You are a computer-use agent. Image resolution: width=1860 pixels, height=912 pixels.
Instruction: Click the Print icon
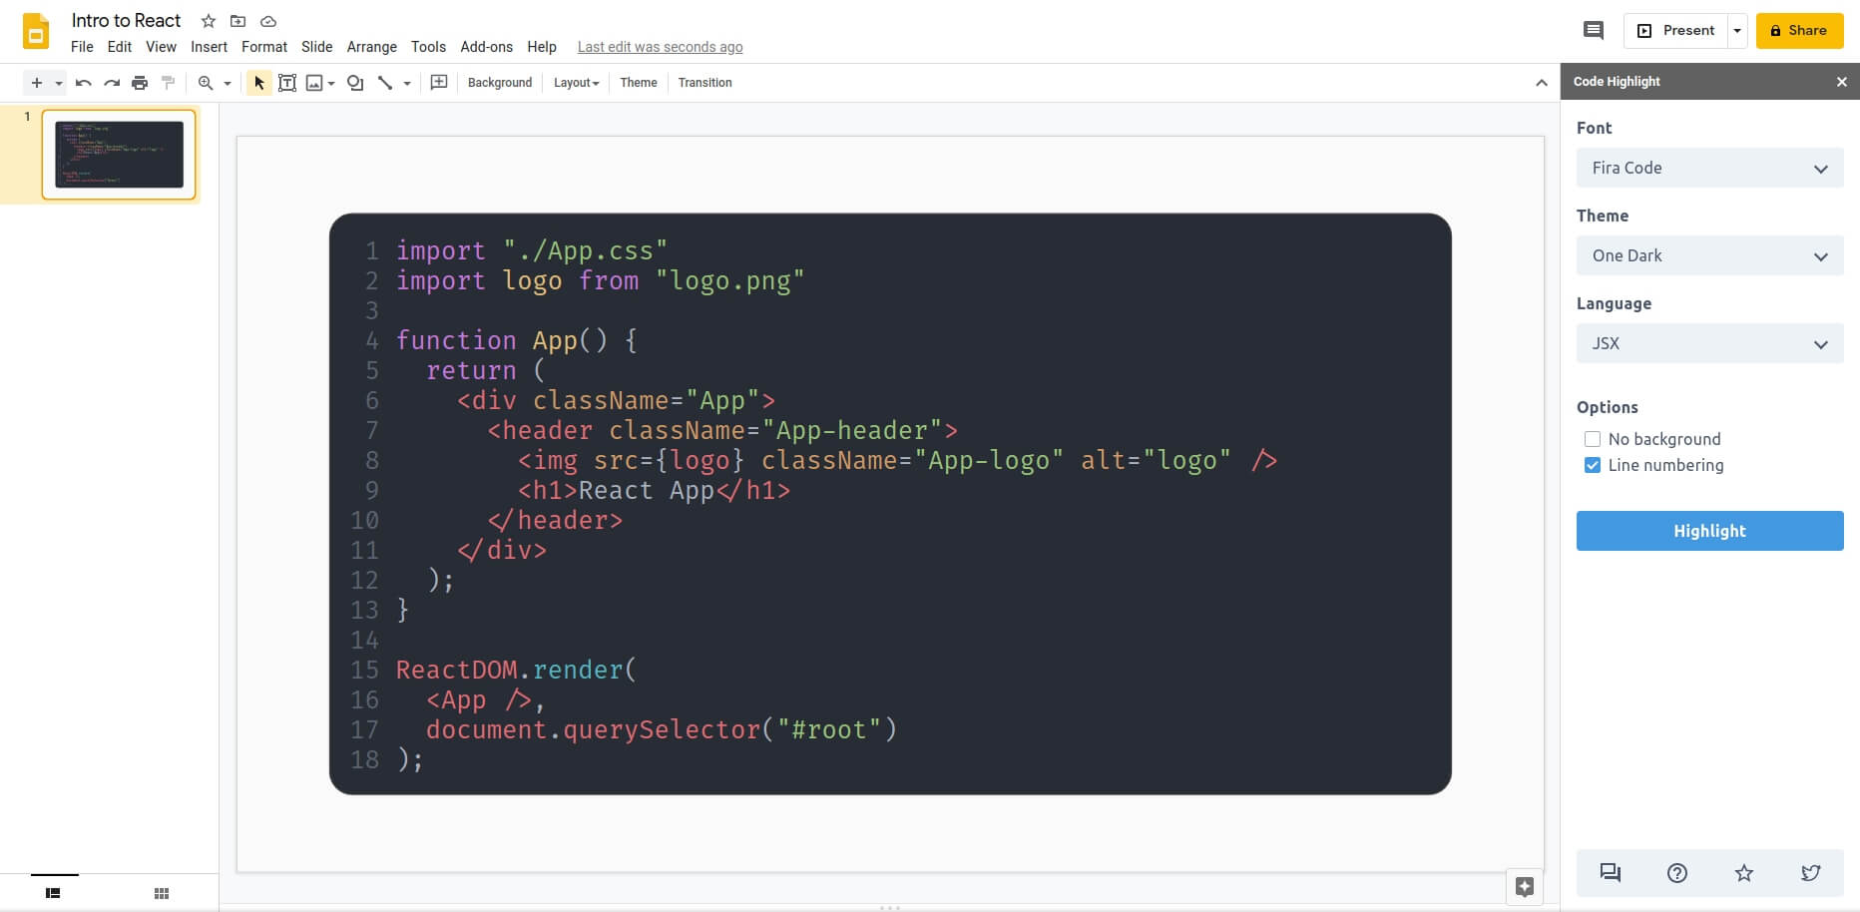pos(140,83)
